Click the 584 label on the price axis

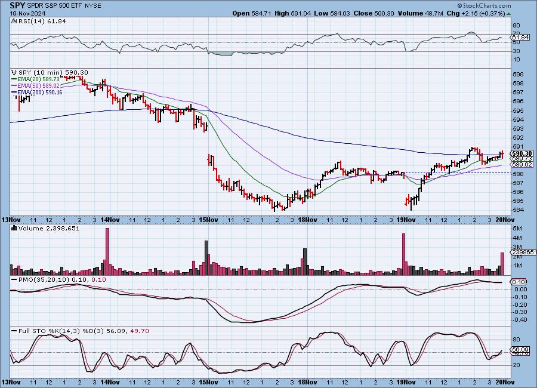click(x=518, y=210)
